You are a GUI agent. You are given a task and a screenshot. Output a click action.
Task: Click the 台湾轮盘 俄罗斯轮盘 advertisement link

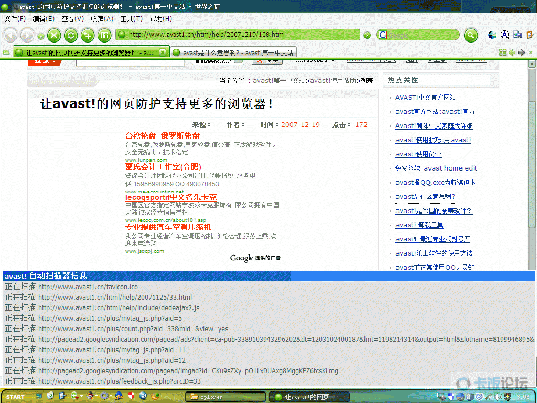tap(162, 135)
